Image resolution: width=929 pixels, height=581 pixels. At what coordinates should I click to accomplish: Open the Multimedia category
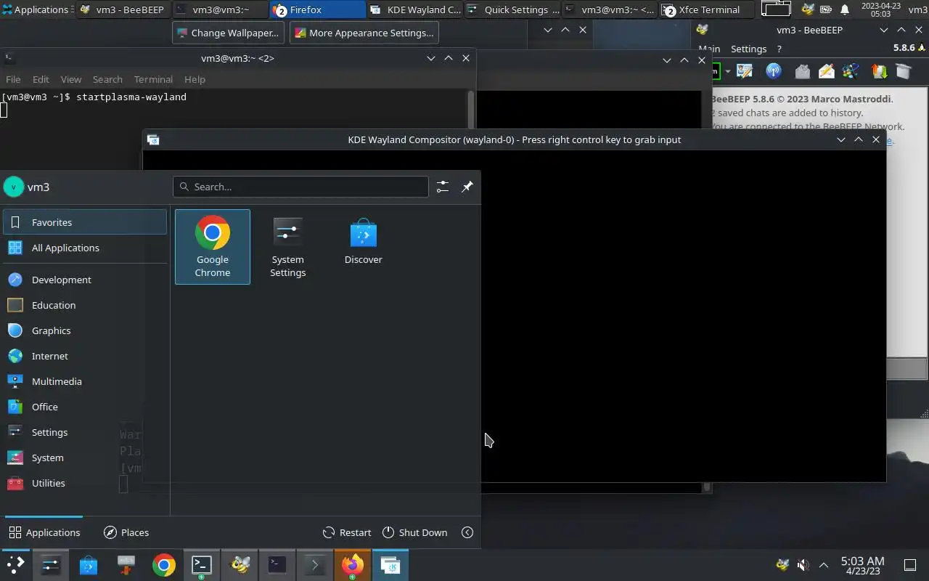[85, 381]
